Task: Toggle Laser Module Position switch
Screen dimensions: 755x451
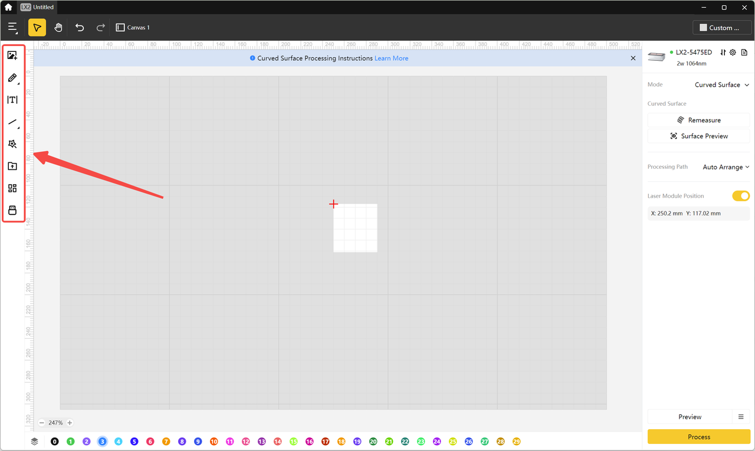Action: click(740, 196)
